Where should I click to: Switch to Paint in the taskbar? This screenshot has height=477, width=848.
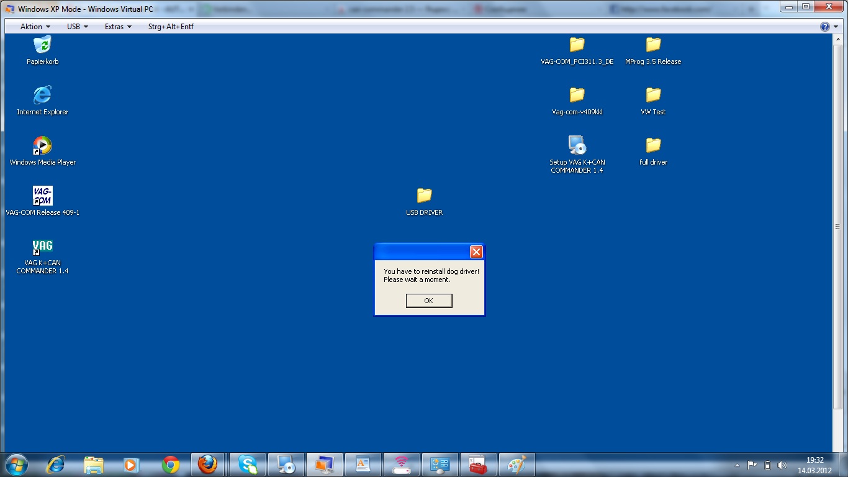tap(516, 465)
